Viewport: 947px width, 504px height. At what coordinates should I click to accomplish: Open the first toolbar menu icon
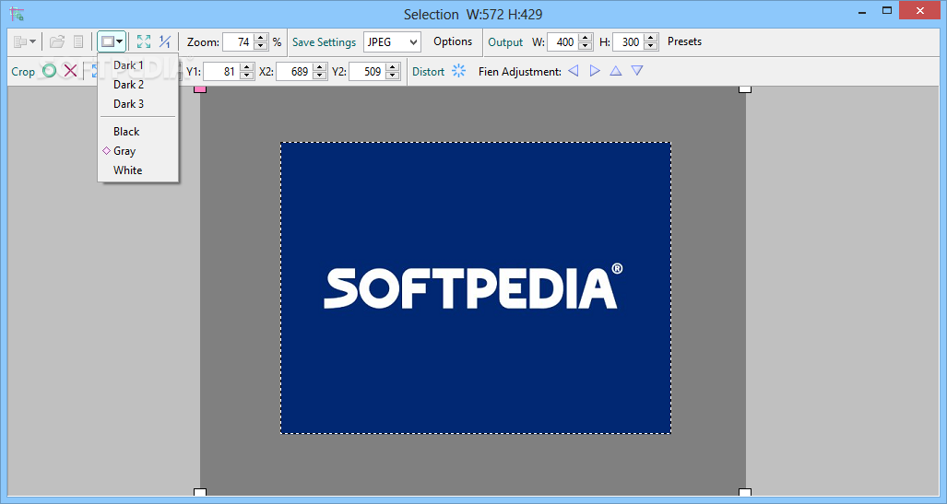[x=25, y=41]
